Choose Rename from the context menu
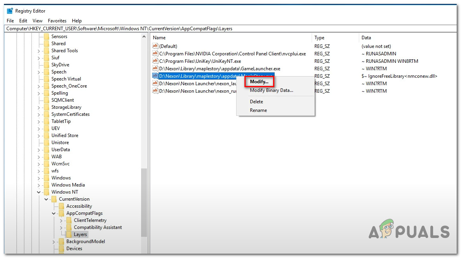Image resolution: width=461 pixels, height=258 pixels. 259,110
